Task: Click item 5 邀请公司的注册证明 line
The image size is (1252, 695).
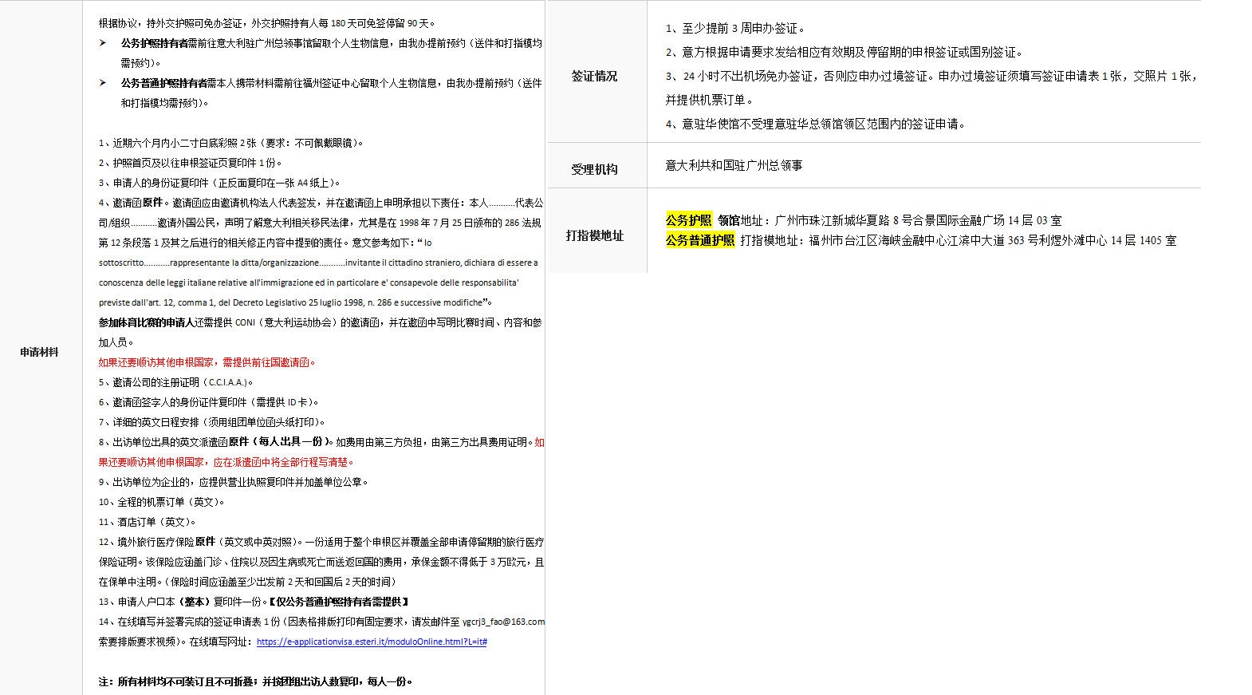Action: tap(175, 382)
